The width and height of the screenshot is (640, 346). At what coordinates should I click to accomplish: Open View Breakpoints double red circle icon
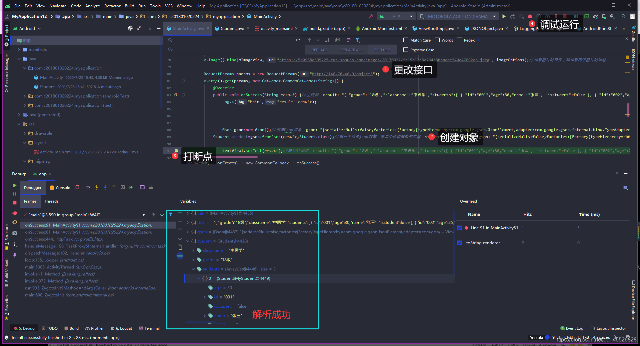point(15,213)
